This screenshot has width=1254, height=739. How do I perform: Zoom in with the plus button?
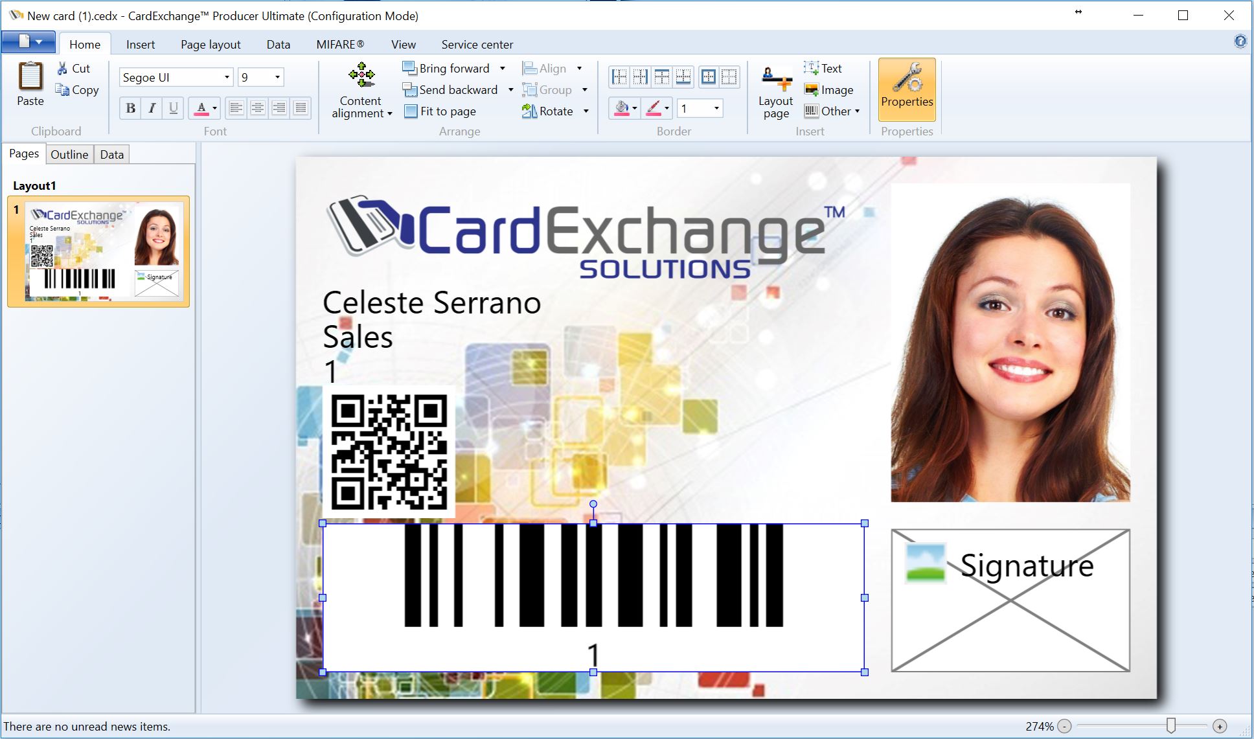tap(1220, 726)
